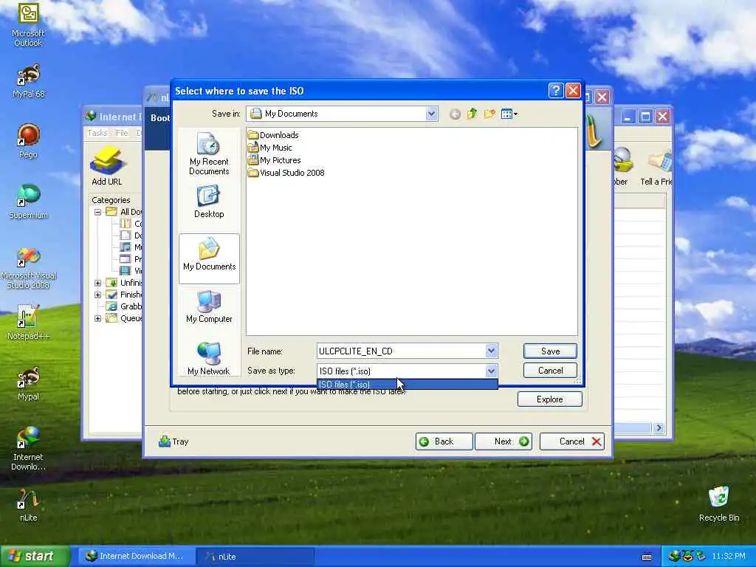This screenshot has width=756, height=567.
Task: Expand the Queues category node
Action: [x=98, y=318]
